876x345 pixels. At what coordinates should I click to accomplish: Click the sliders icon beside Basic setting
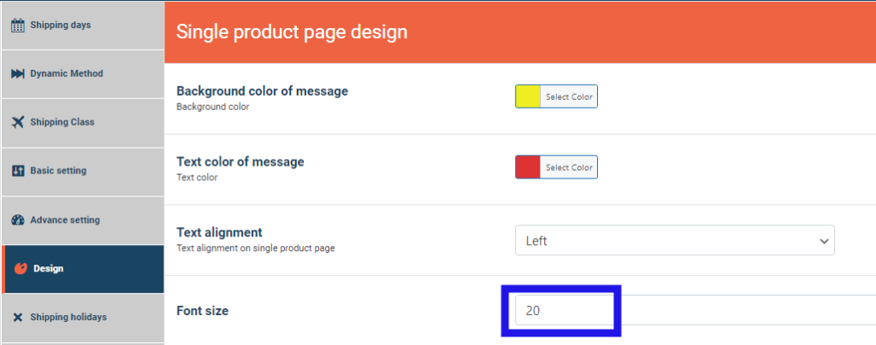[x=17, y=171]
